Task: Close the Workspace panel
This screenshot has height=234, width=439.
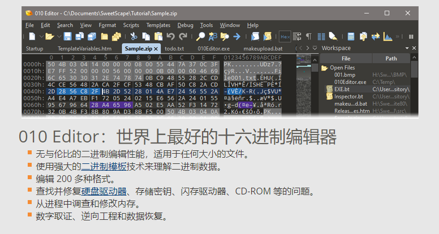Action: (414, 48)
